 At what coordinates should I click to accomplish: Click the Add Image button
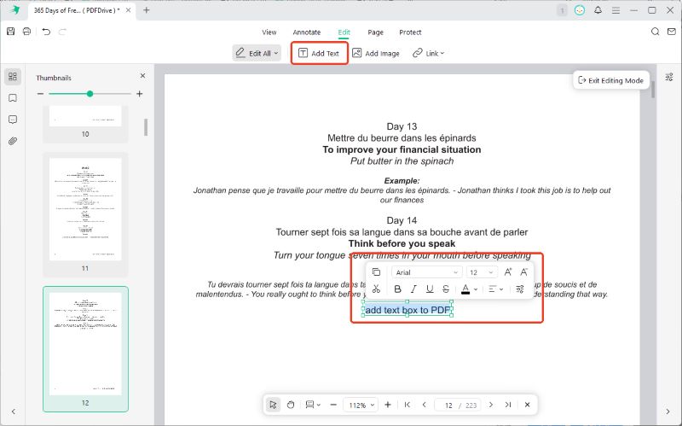376,53
